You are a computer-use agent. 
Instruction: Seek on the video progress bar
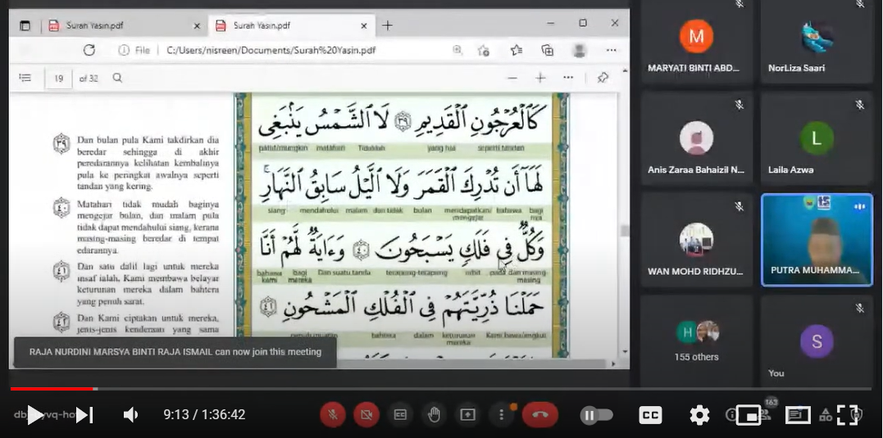point(441,389)
